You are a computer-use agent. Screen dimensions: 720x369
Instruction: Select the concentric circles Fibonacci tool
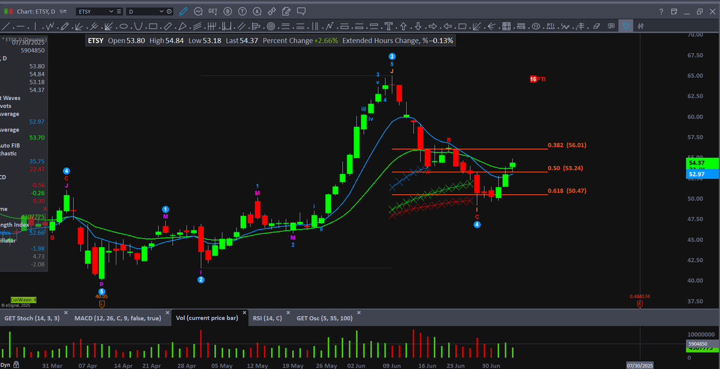(271, 26)
